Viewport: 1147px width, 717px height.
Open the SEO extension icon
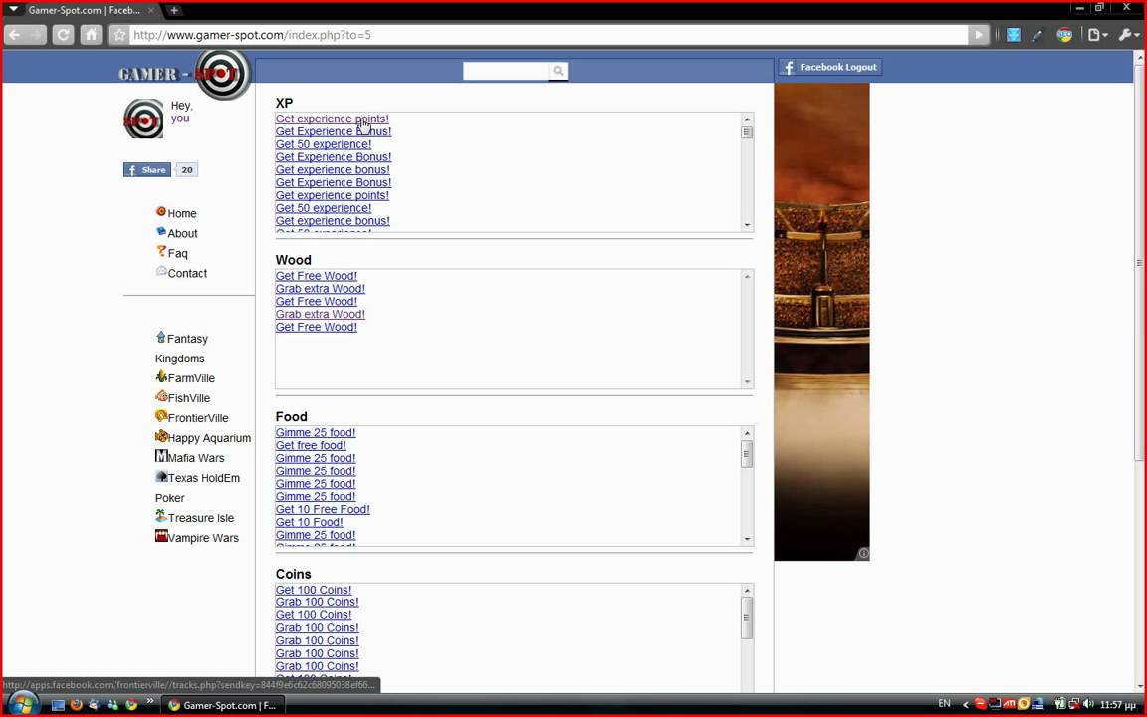click(1064, 35)
